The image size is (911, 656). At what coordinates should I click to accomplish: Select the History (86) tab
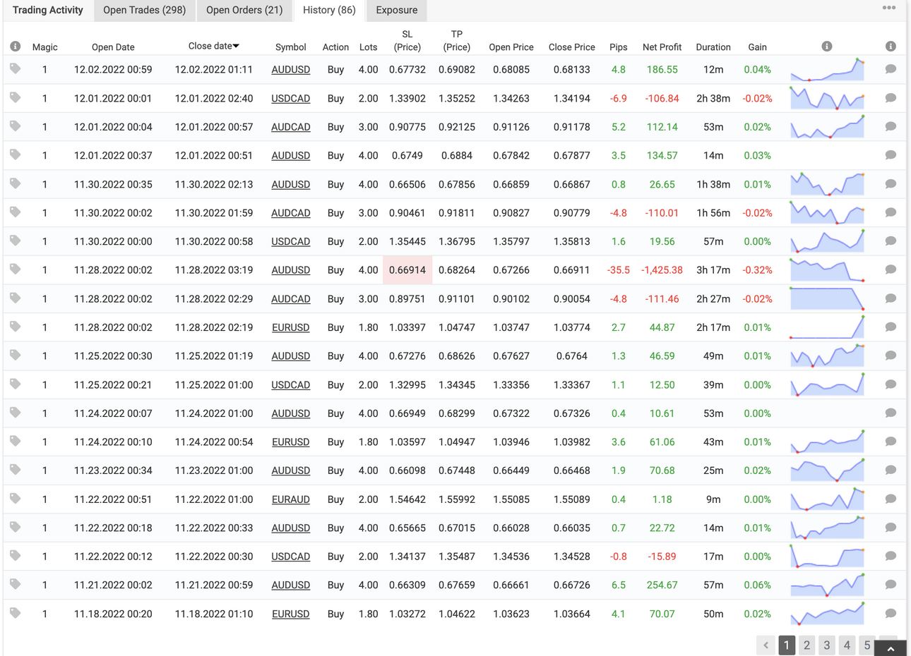[329, 10]
